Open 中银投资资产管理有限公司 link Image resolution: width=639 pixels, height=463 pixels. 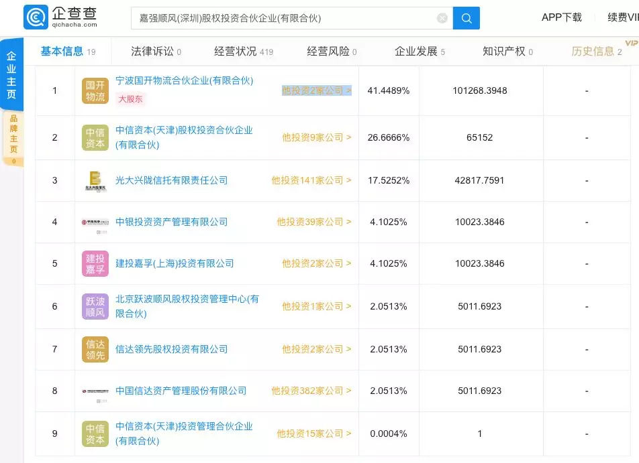coord(171,222)
